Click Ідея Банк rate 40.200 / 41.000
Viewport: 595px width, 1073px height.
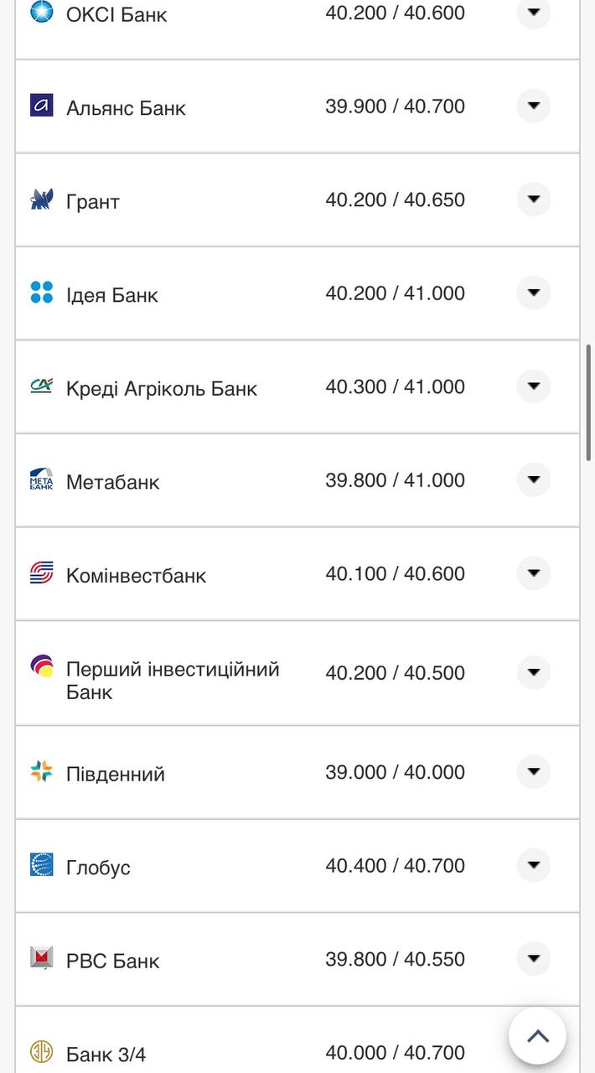[x=395, y=293]
